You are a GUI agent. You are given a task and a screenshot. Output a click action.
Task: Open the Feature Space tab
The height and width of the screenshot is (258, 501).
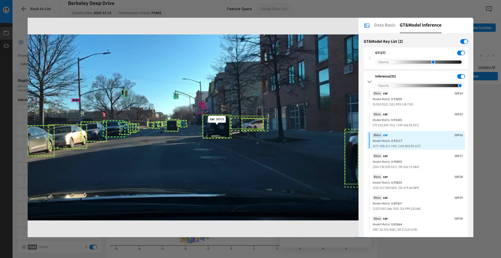click(239, 9)
